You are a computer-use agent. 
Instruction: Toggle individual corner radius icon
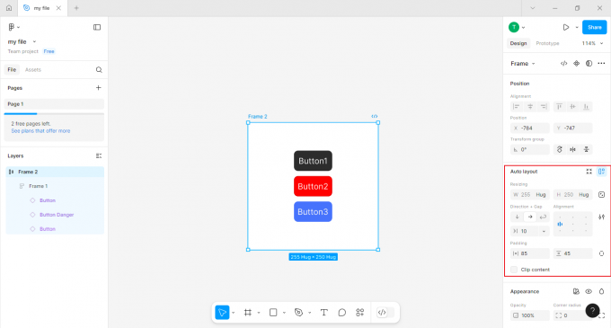pos(602,315)
